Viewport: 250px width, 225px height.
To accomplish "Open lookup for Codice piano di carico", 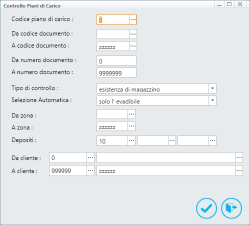I will 133,19.
